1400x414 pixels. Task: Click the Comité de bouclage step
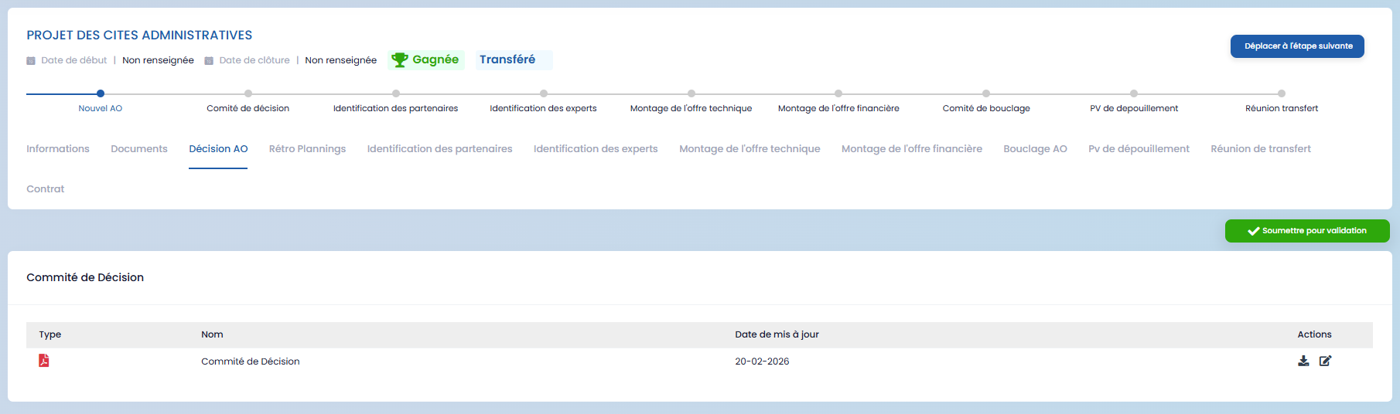coord(986,93)
